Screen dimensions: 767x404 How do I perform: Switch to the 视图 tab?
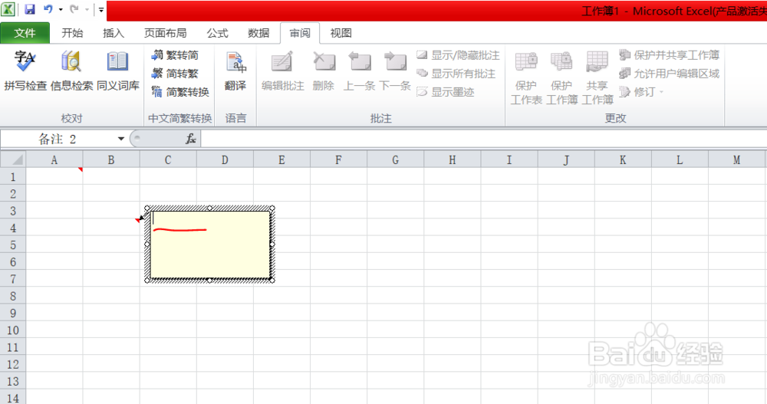point(341,33)
